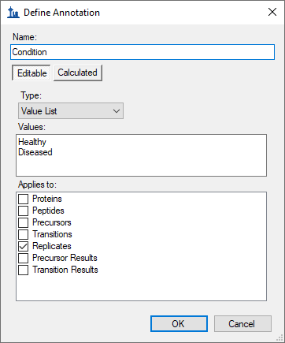The height and width of the screenshot is (343, 285).
Task: Confirm with the OK button
Action: (179, 324)
